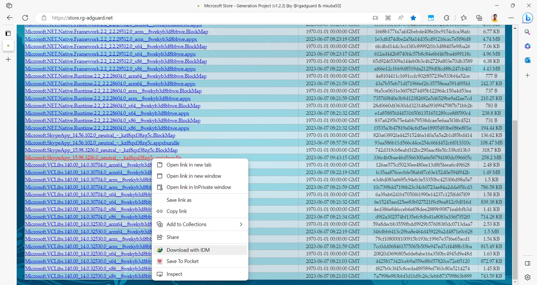The height and width of the screenshot is (285, 537).
Task: Refresh the current page
Action: [25, 18]
